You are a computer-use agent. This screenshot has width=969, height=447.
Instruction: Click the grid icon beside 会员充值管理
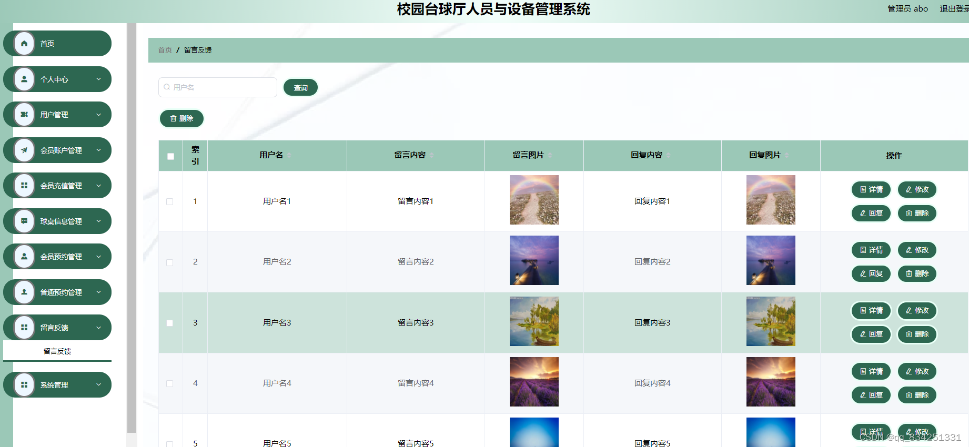point(24,186)
